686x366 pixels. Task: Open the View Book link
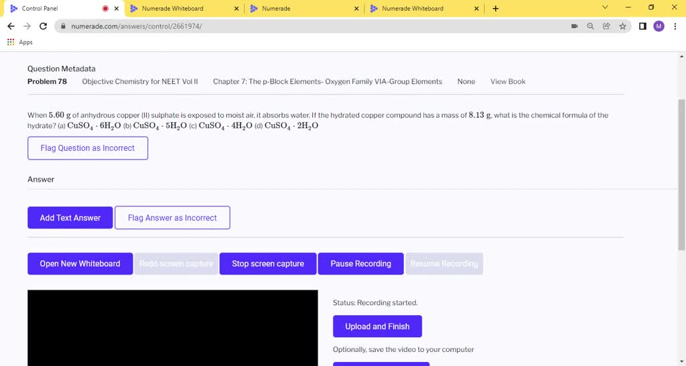click(x=508, y=82)
